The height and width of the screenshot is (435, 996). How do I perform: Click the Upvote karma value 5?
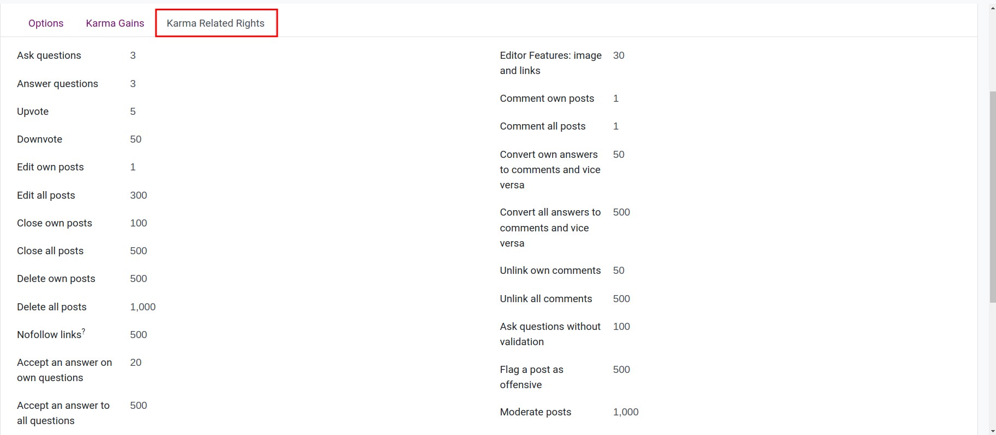pos(133,112)
